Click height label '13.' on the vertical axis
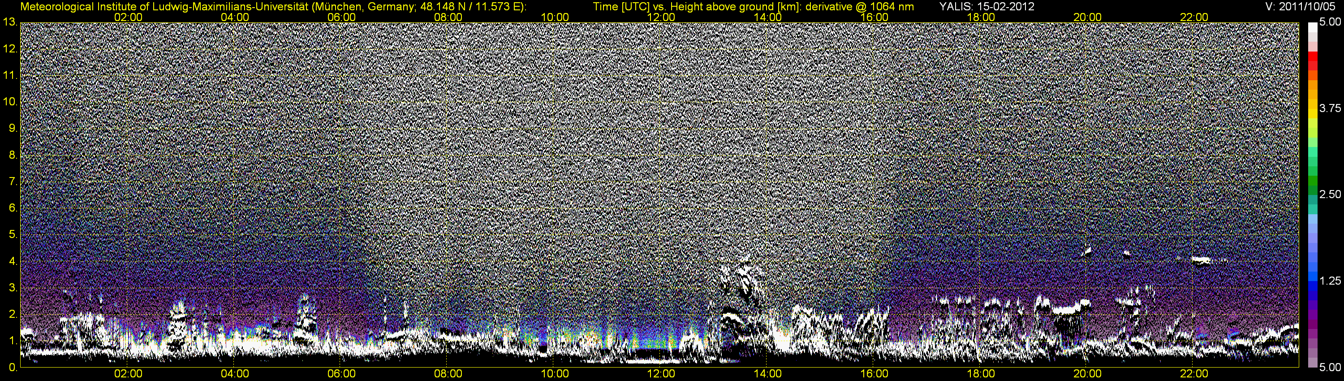The height and width of the screenshot is (381, 1344). pyautogui.click(x=10, y=22)
